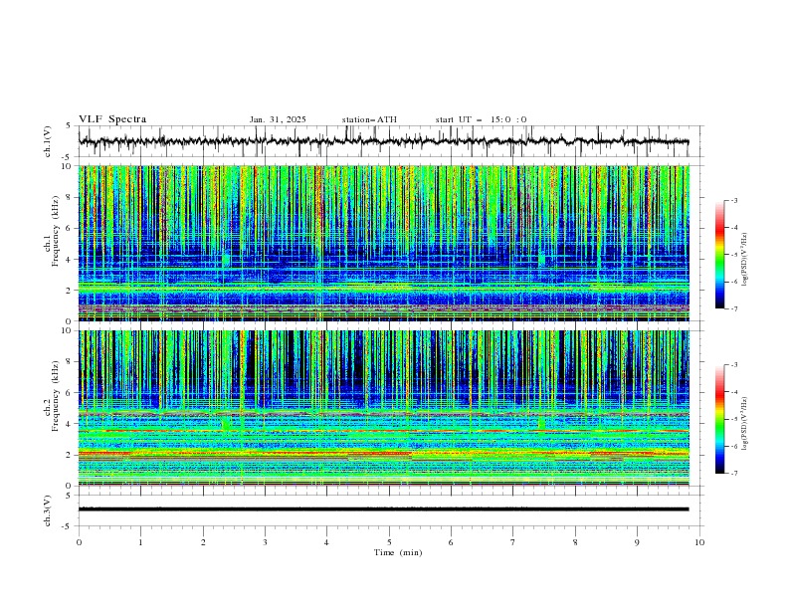
Task: Click the 'start UT = 15:0 :0' text
Action: [481, 119]
